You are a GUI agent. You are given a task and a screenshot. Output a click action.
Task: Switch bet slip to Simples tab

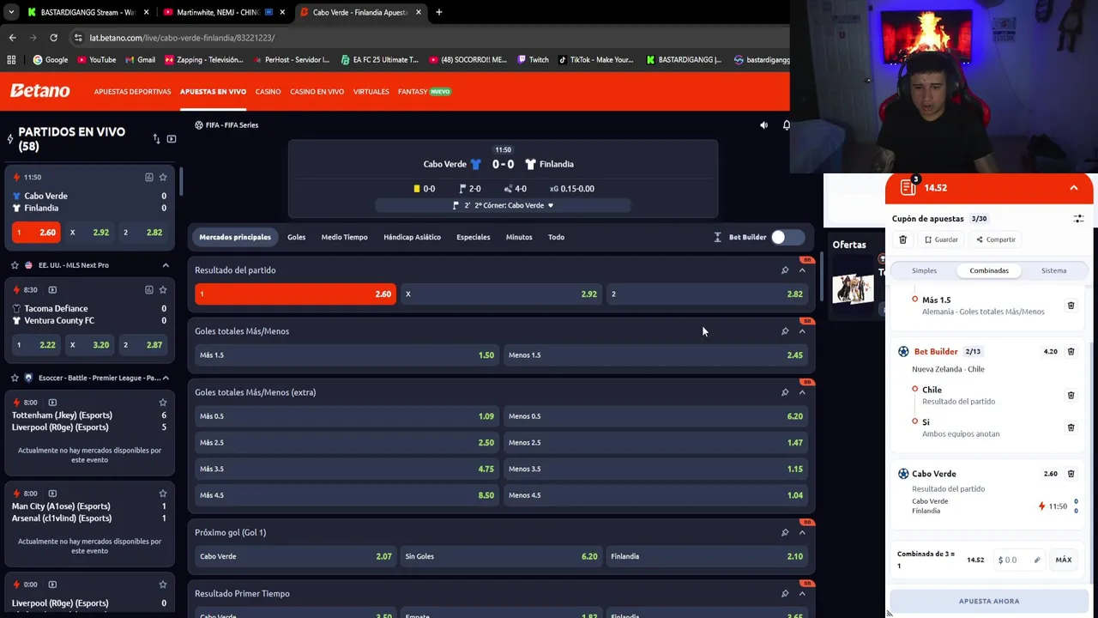click(924, 271)
